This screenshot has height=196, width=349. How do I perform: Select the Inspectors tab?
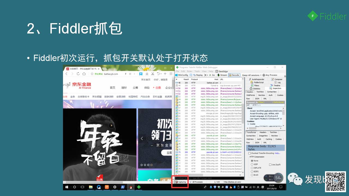point(275,88)
